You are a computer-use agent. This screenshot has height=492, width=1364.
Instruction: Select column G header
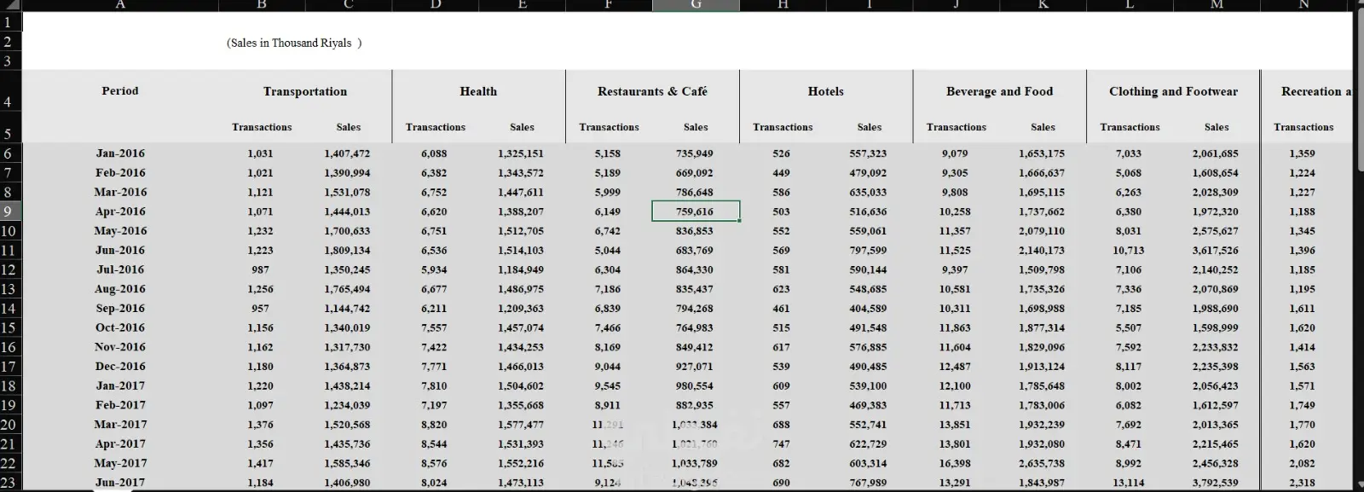pos(696,4)
